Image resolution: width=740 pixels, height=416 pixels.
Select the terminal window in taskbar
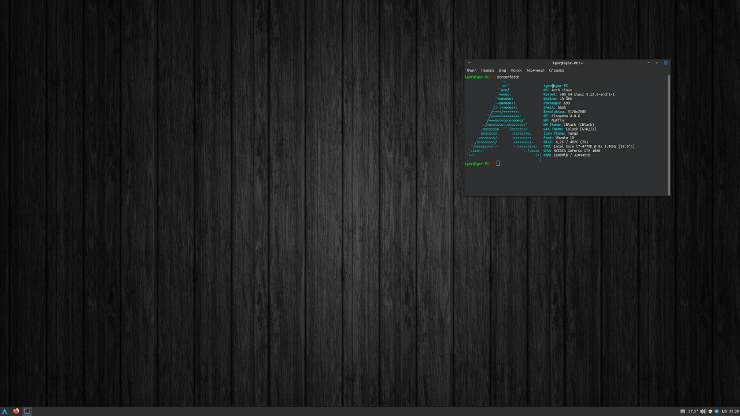coord(27,411)
